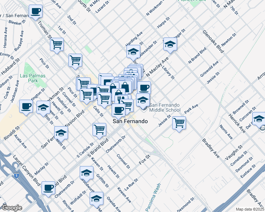Click the San Fernando Middle School text label
Screen dimensions: 265x212
pos(164,108)
